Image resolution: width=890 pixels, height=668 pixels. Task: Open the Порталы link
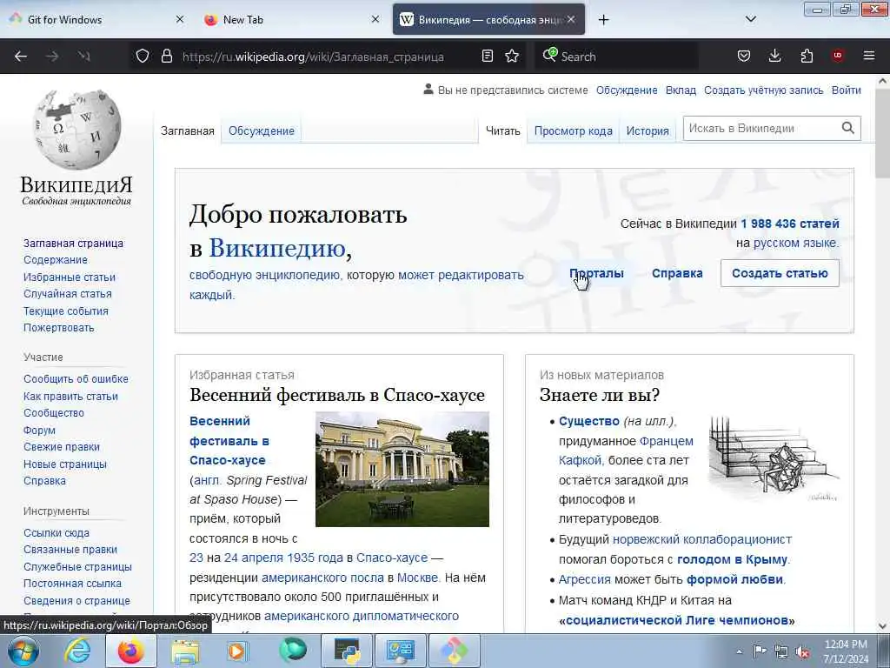[596, 273]
